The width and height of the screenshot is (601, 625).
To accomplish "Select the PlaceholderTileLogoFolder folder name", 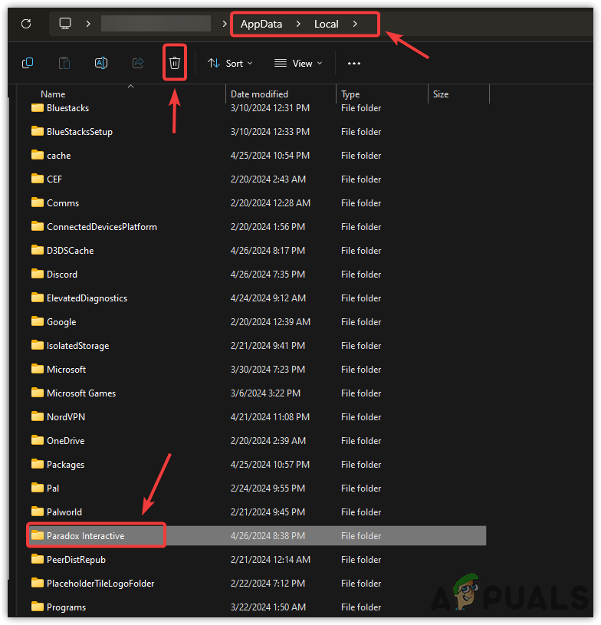I will click(x=100, y=584).
